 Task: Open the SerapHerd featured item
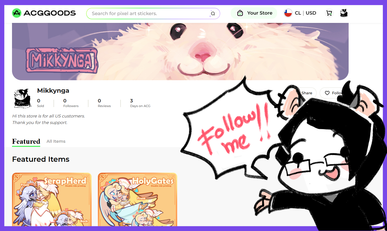(52, 199)
